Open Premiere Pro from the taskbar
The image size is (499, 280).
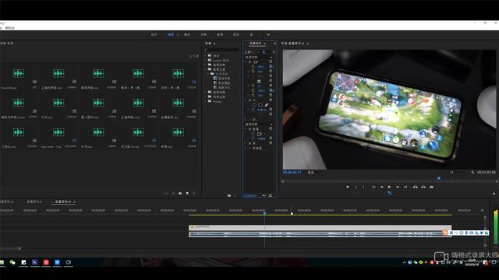(34, 262)
